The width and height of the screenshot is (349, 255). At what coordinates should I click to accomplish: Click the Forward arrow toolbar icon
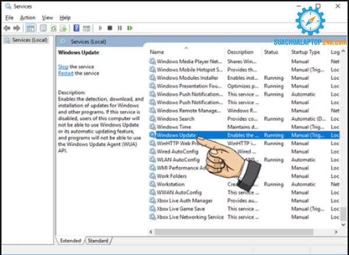(x=17, y=28)
